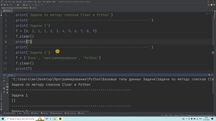Click the JetBrains toolbox icon at top right
The width and height of the screenshot is (216, 121).
pyautogui.click(x=214, y=5)
